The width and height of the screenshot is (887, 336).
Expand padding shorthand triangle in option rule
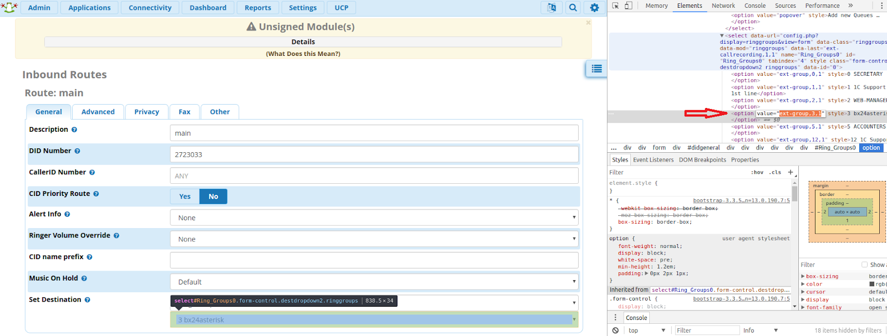click(x=646, y=273)
